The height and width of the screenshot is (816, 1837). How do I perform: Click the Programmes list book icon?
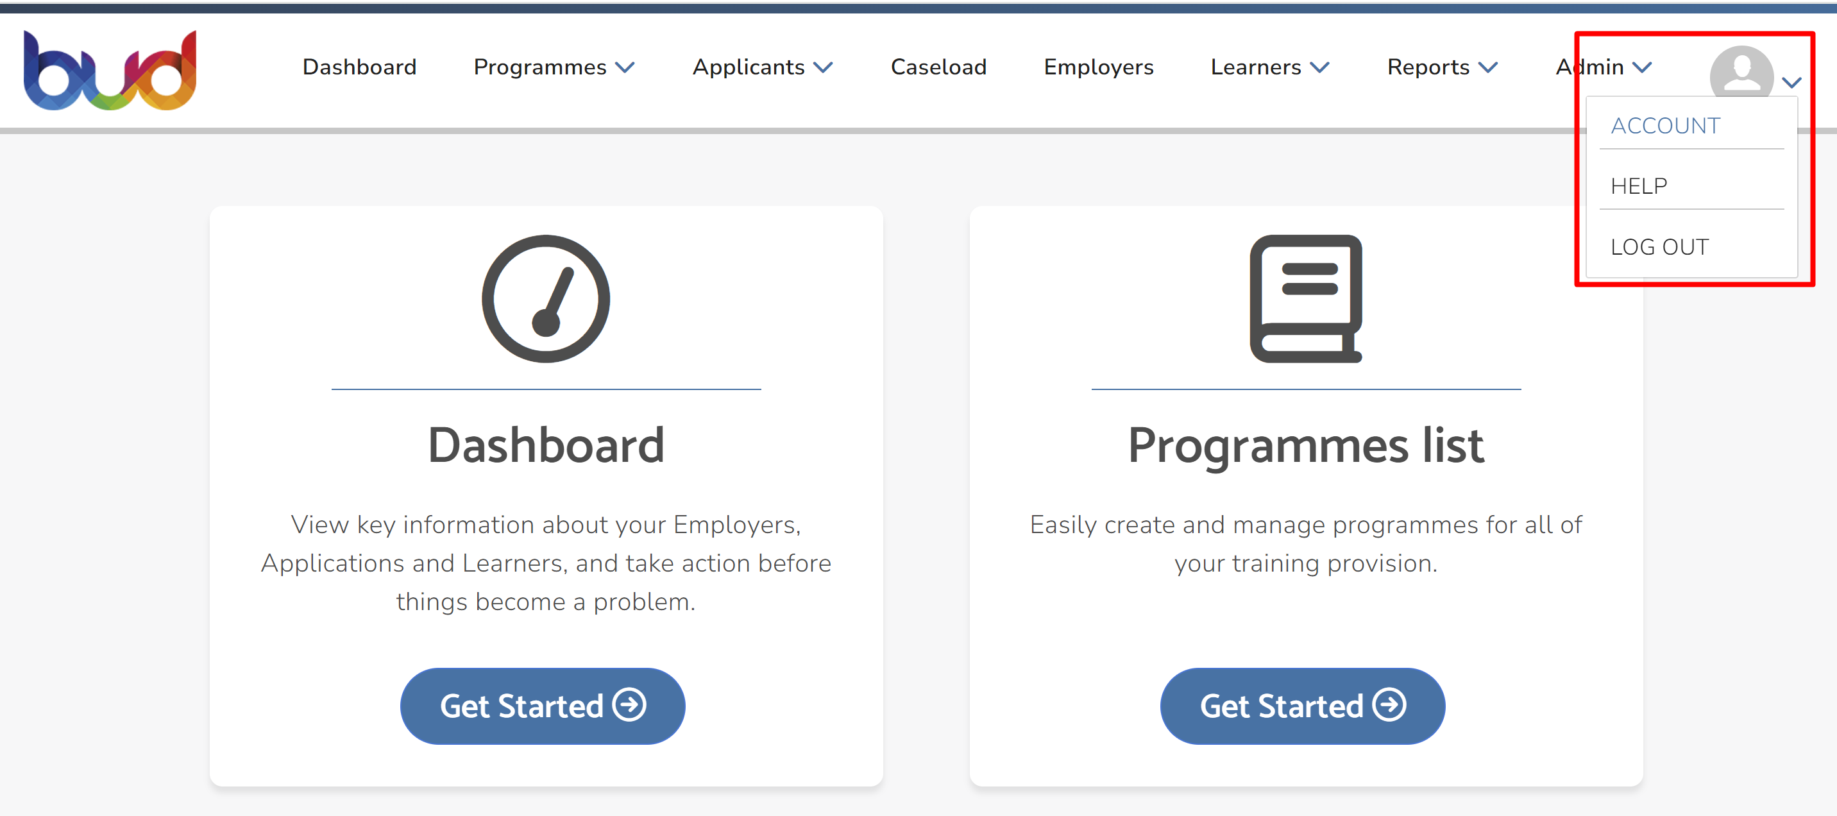tap(1306, 299)
